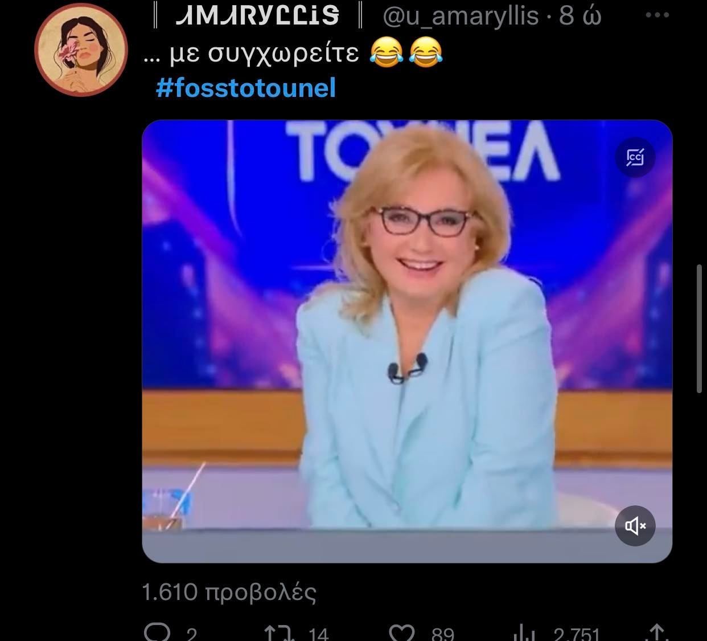This screenshot has height=641, width=707.
Task: Click the retweet count 14
Action: pyautogui.click(x=318, y=634)
